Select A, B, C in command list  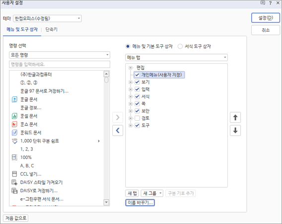tap(27, 166)
